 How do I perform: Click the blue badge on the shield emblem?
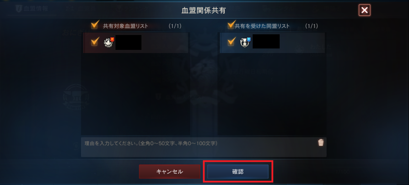pyautogui.click(x=249, y=39)
